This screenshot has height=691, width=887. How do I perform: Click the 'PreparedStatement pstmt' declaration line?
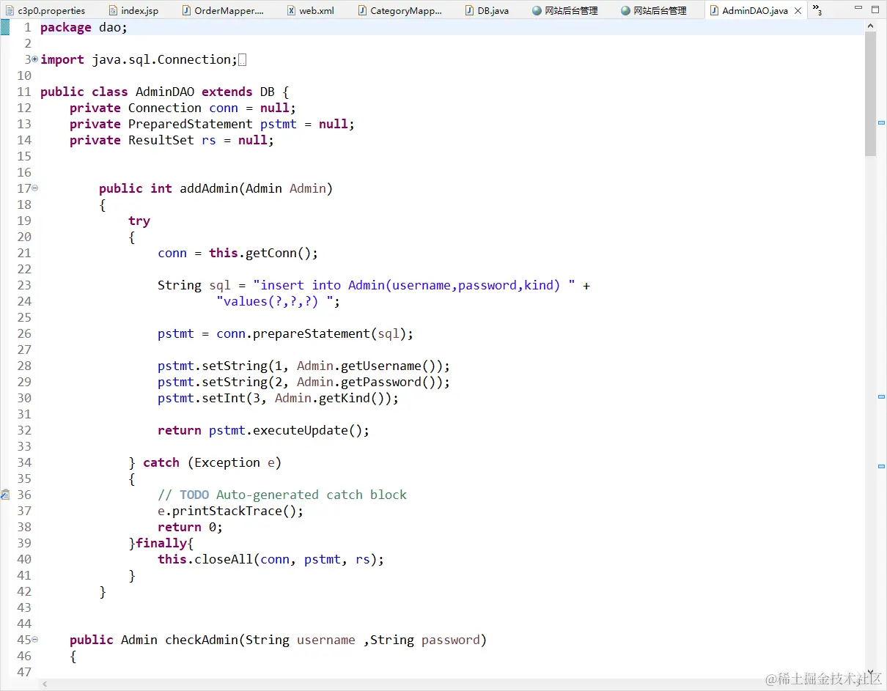pos(212,125)
